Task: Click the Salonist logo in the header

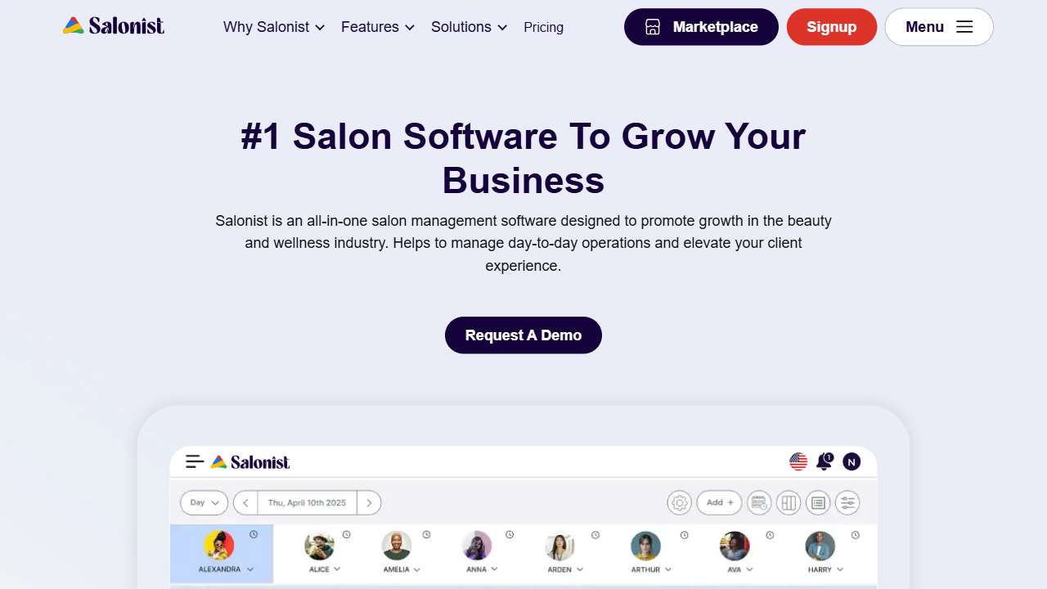Action: tap(114, 26)
